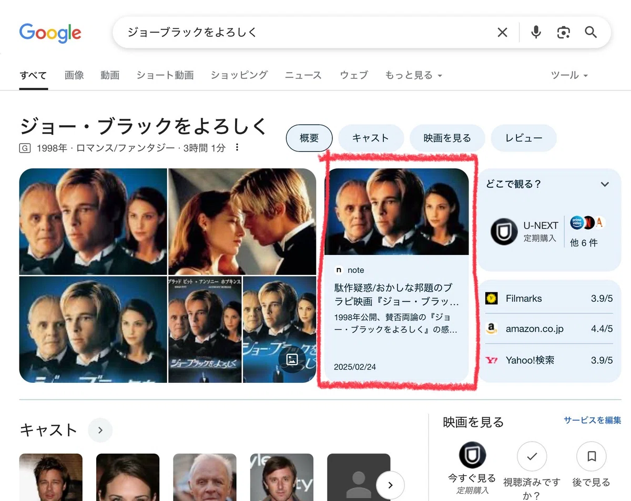The height and width of the screenshot is (501, 631).
Task: Open poster with ブラッド ピット text
Action: click(x=205, y=330)
